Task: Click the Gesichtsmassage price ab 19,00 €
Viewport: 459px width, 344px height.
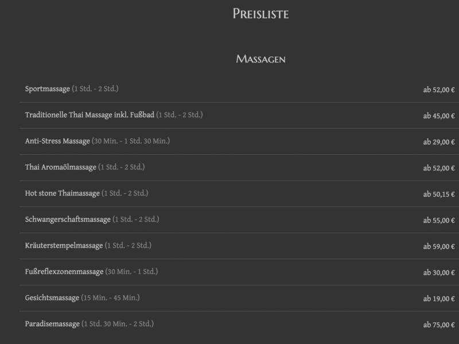Action: (x=439, y=299)
